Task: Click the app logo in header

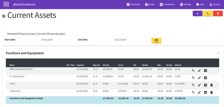Action: (6, 4)
